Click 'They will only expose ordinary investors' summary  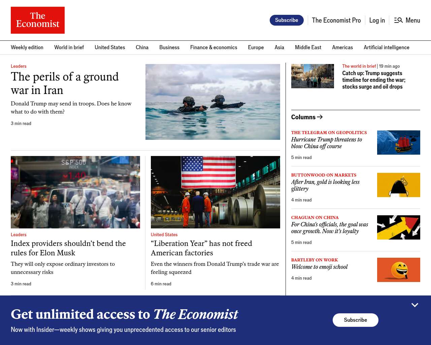(x=63, y=268)
